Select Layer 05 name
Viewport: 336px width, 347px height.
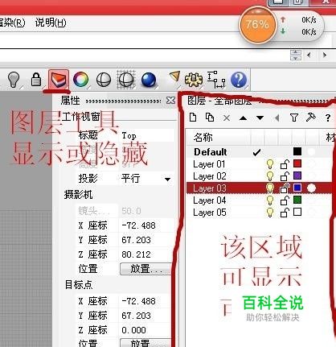coord(210,213)
